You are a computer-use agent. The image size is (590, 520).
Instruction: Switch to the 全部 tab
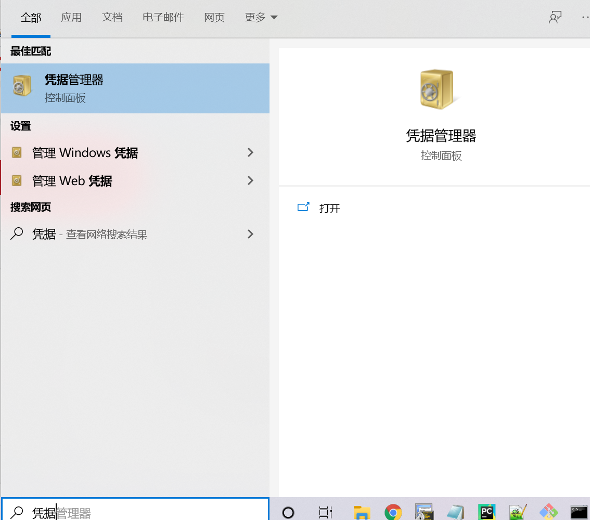tap(31, 18)
